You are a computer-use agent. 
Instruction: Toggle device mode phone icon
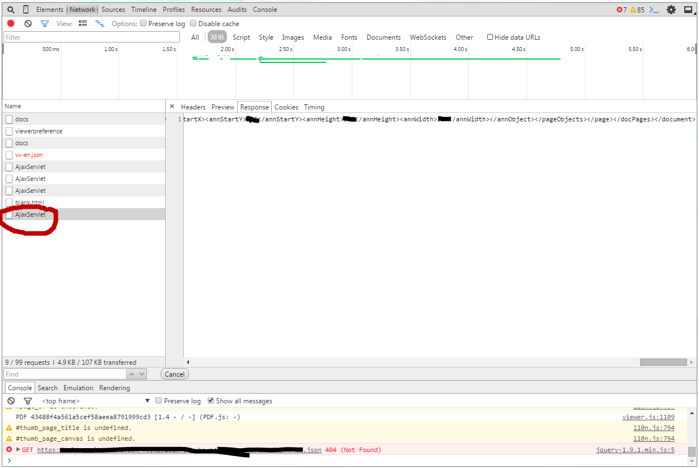pyautogui.click(x=26, y=10)
